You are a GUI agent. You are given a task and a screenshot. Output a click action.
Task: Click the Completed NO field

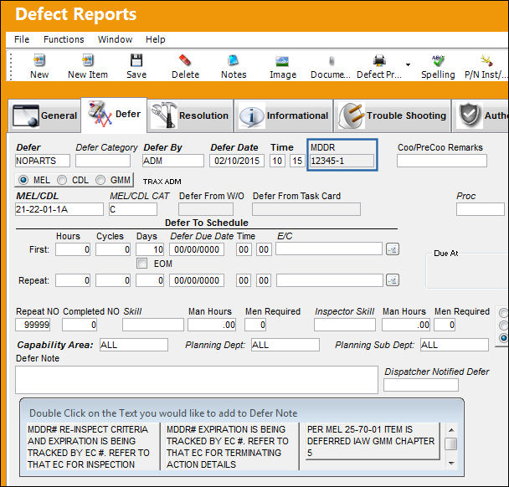[x=80, y=325]
